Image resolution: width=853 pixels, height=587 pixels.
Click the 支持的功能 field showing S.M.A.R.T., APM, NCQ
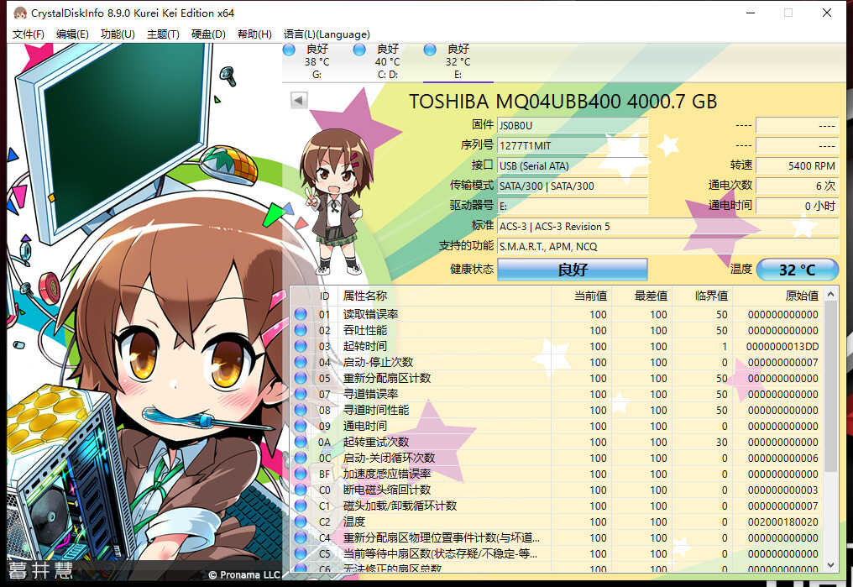click(668, 246)
